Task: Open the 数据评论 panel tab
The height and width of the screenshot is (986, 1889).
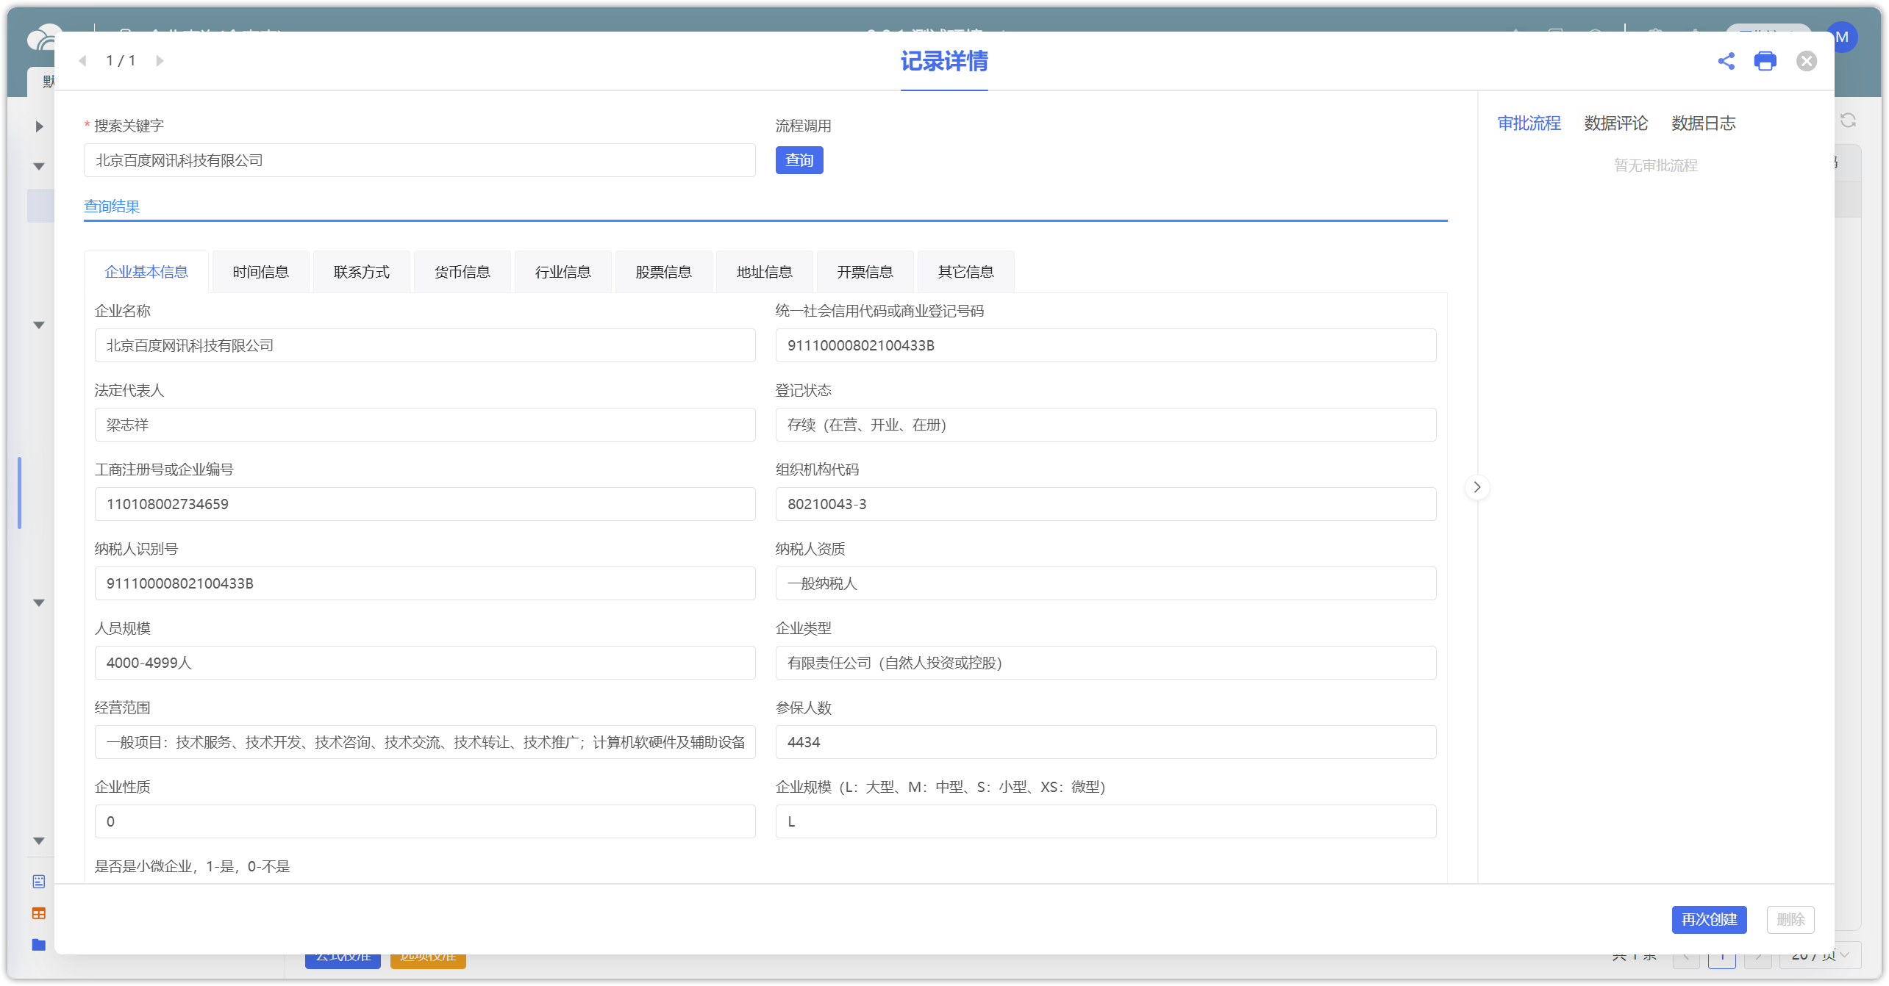Action: 1615,123
